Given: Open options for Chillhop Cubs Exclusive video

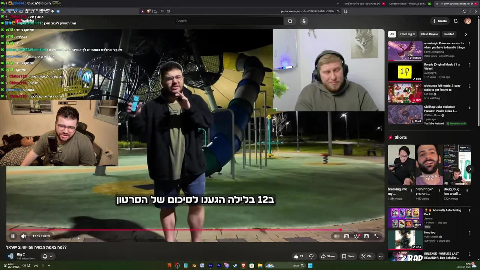Looking at the screenshot, I should 469,107.
